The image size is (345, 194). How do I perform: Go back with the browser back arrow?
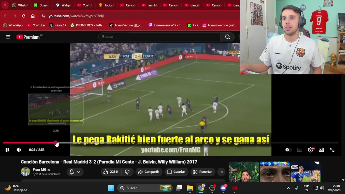pyautogui.click(x=6, y=16)
